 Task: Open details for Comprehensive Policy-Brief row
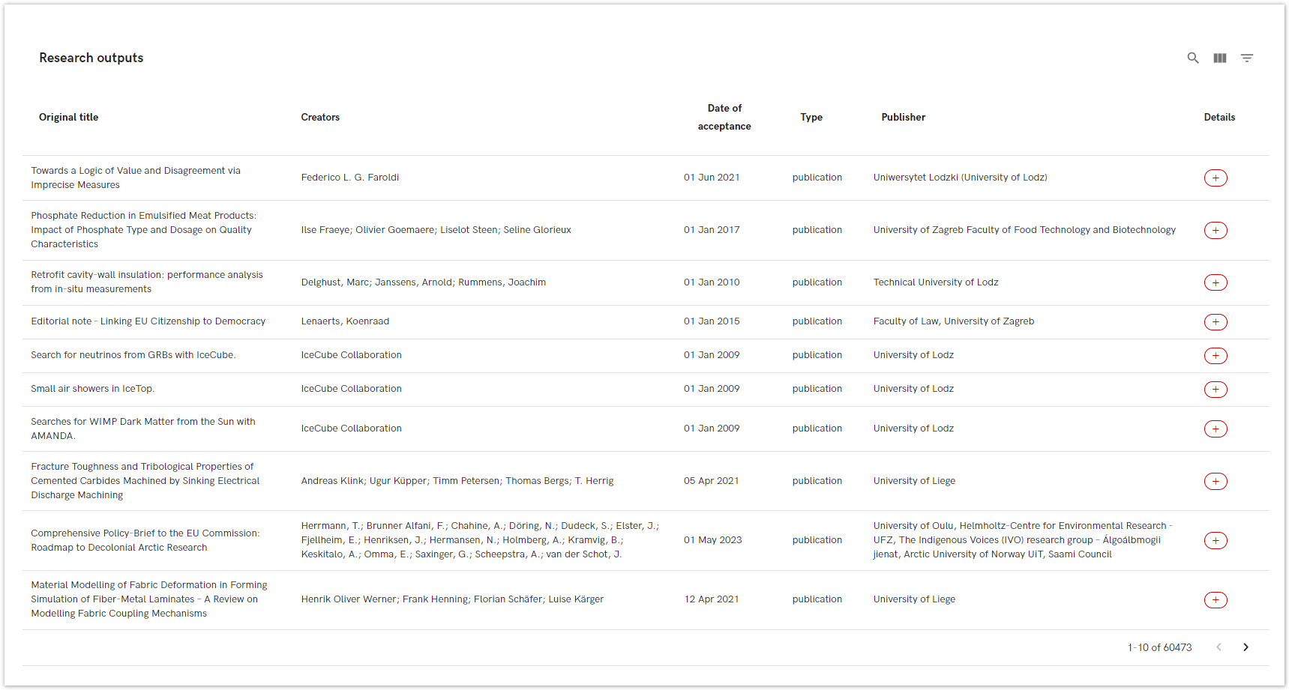[x=1215, y=540]
